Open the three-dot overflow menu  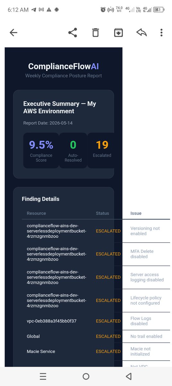(x=161, y=32)
